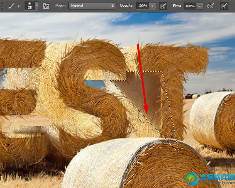
Task: Click the Flow label text
Action: click(177, 6)
